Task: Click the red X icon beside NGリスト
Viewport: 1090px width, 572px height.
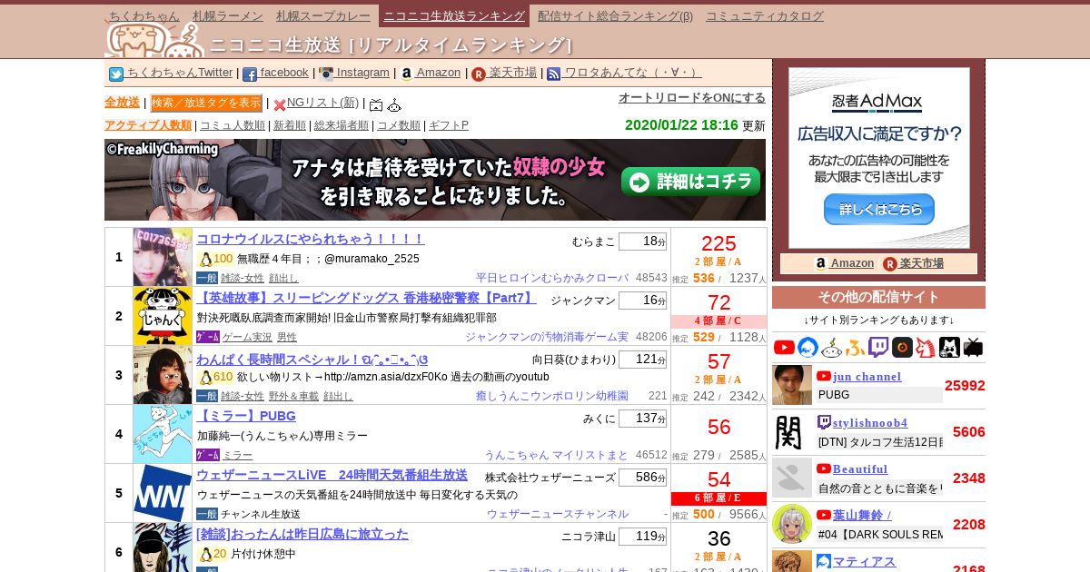Action: tap(280, 105)
